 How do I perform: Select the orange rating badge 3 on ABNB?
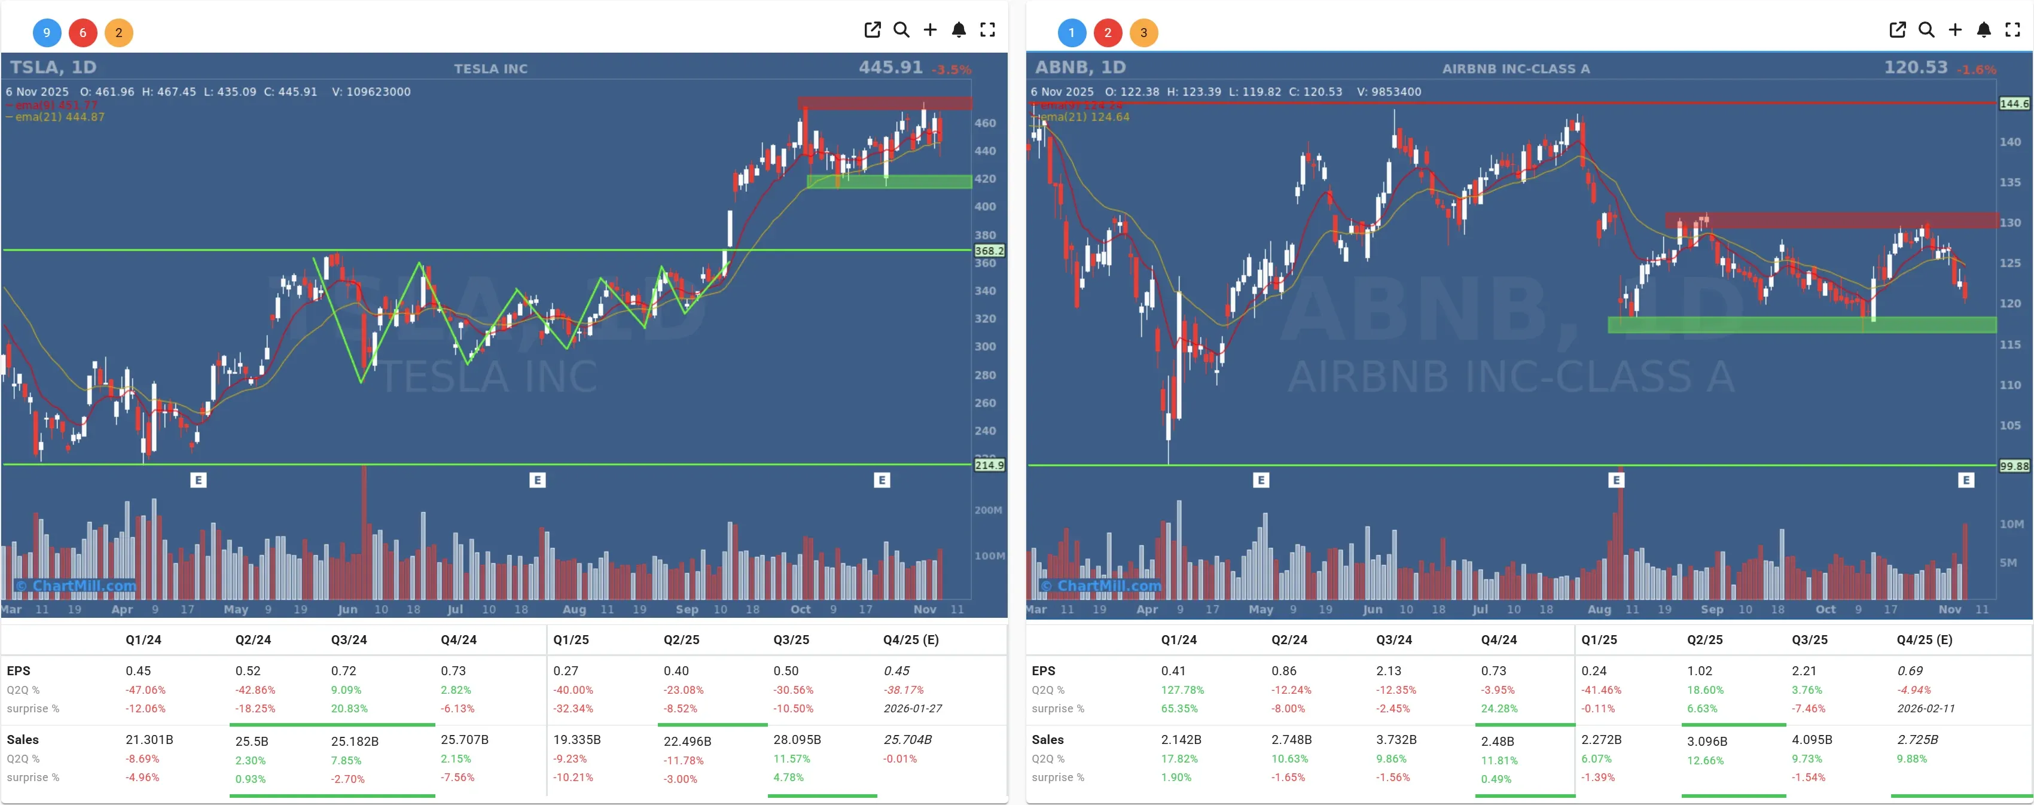[1144, 32]
